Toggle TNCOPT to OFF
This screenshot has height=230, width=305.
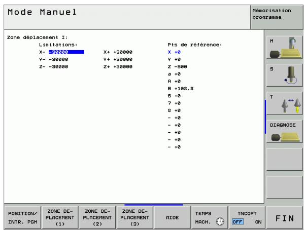tap(238, 222)
